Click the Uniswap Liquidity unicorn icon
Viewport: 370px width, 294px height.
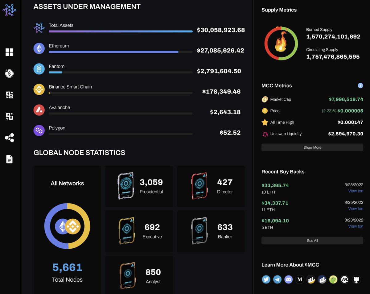click(265, 134)
